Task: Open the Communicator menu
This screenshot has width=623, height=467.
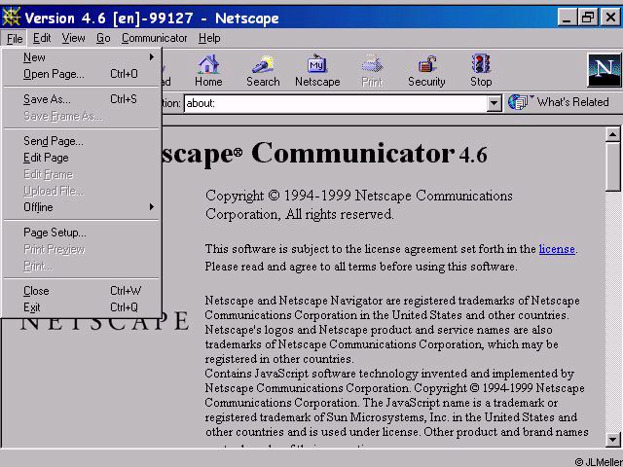Action: [x=154, y=38]
